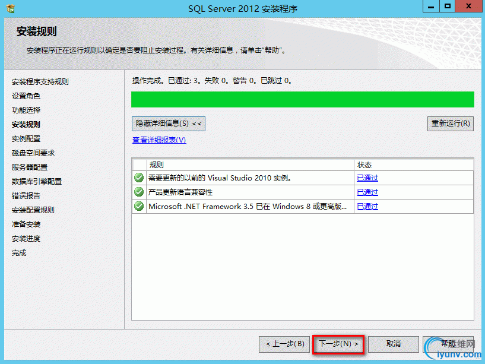Rerun the rules with 重新运行(R)
This screenshot has height=364, width=485.
point(451,124)
